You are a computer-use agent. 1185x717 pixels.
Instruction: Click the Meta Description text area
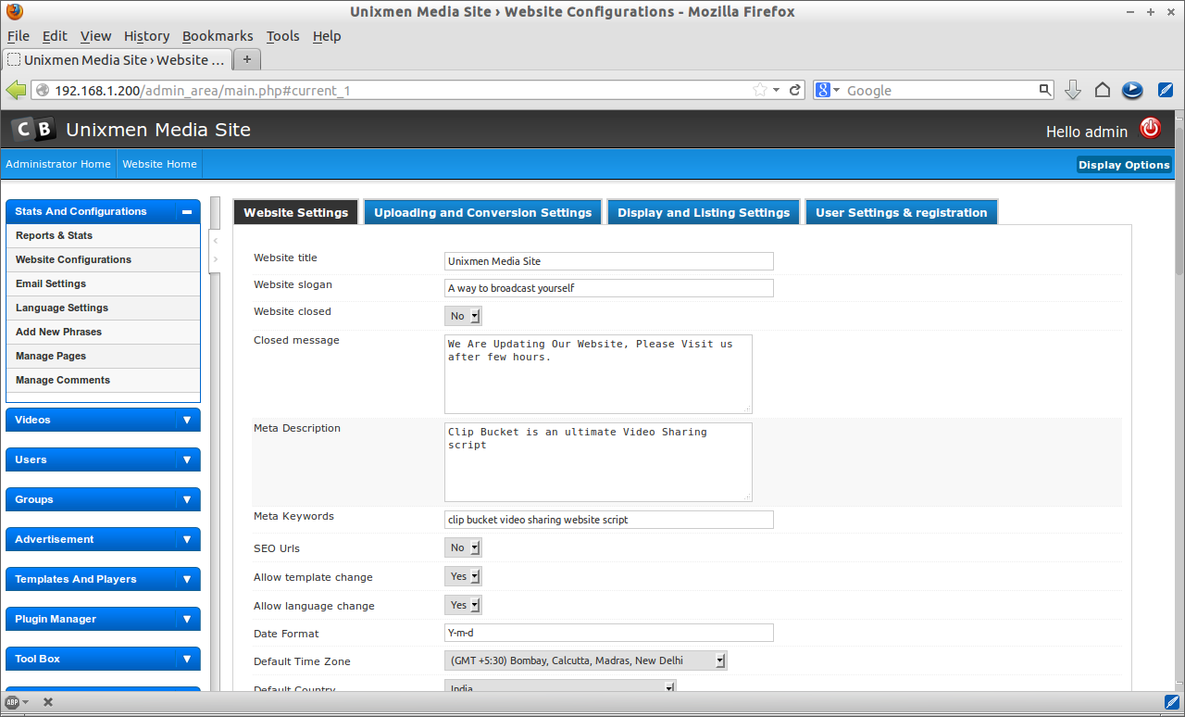[598, 462]
